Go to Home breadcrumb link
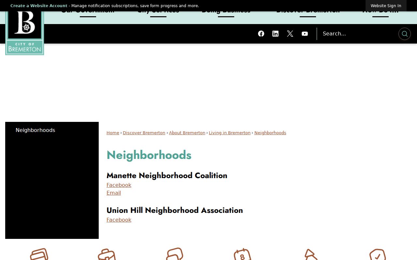417x260 pixels. pos(113,133)
